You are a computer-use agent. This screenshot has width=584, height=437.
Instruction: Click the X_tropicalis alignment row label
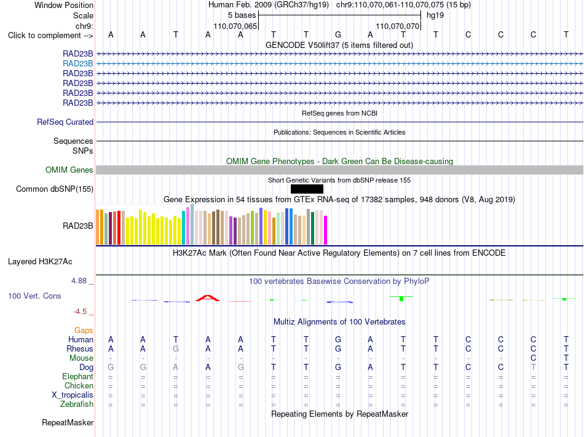[x=73, y=395]
